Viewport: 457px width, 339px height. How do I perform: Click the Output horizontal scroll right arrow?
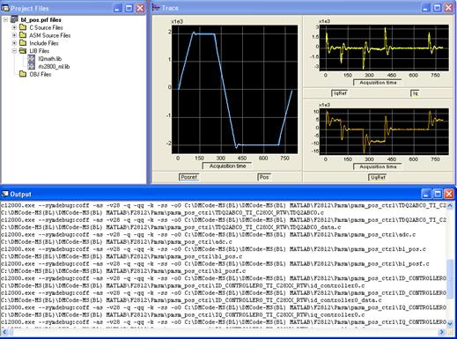(442, 332)
